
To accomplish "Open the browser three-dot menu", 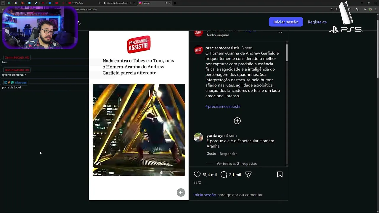I will point(376,9).
